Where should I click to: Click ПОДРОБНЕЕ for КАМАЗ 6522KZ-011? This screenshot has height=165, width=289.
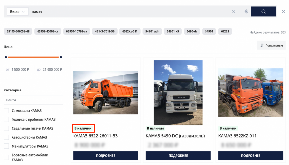tap(251, 156)
